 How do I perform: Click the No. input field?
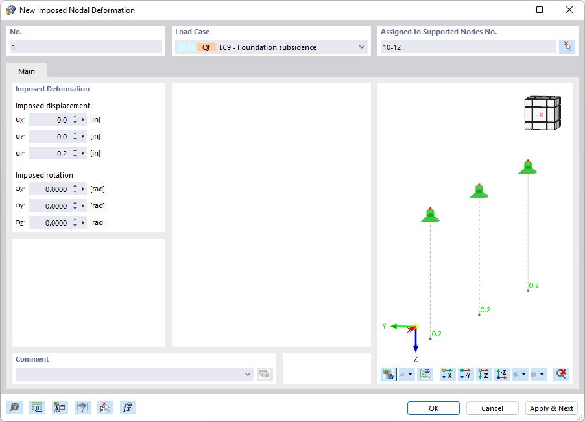coord(86,47)
